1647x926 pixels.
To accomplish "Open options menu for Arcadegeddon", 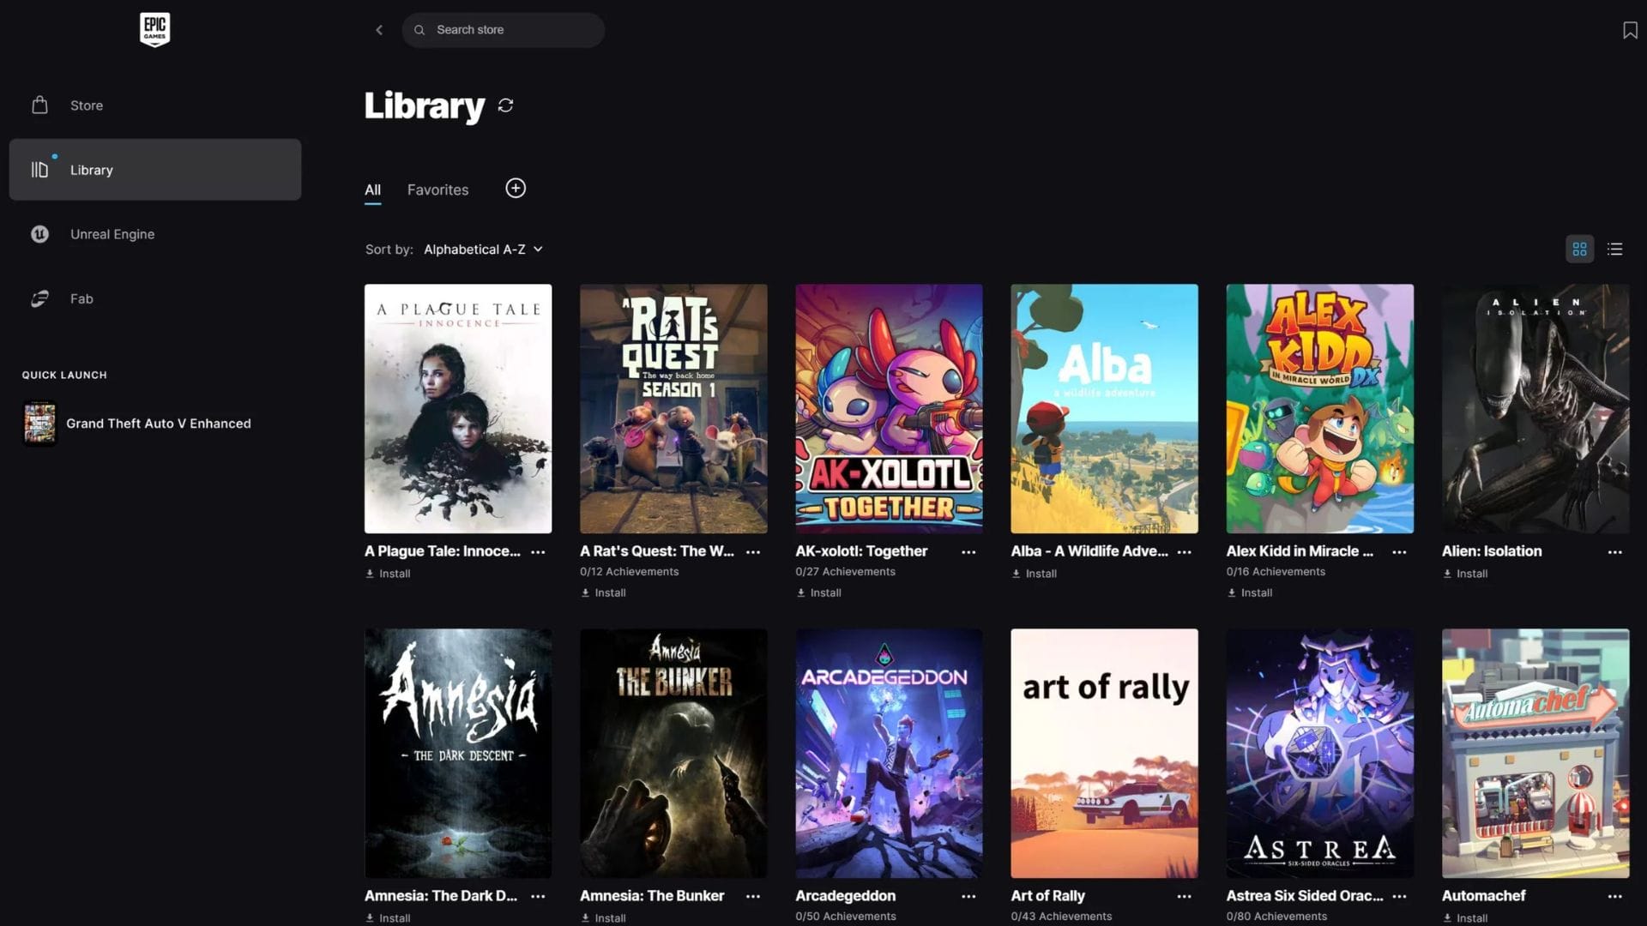I will pos(968,896).
